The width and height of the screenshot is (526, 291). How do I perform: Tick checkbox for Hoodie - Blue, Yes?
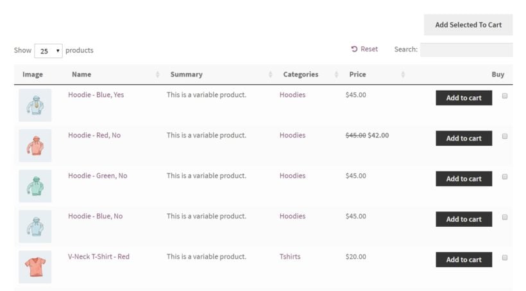[x=505, y=96]
